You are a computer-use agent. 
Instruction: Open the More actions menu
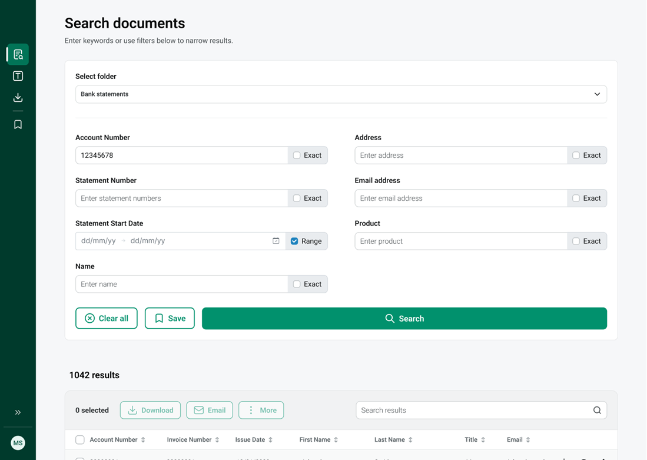coord(261,411)
